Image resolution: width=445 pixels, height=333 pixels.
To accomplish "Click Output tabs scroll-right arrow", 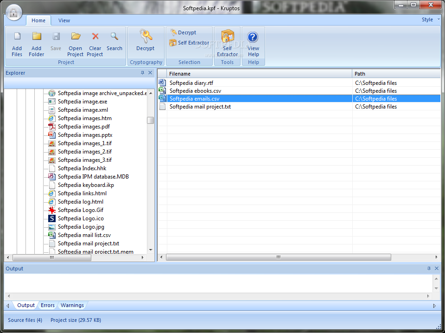I will tap(434, 306).
